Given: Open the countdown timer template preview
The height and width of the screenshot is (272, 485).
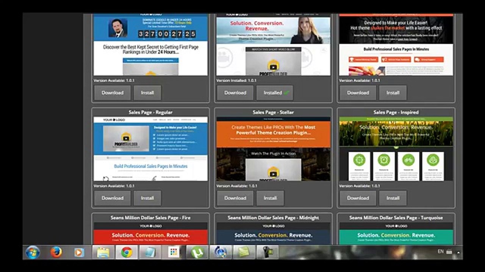Looking at the screenshot, I should point(150,45).
